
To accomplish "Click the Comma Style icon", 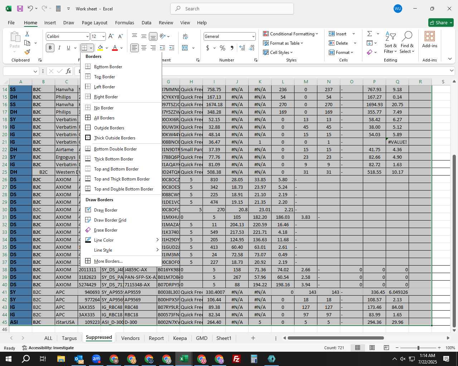I will [232, 48].
